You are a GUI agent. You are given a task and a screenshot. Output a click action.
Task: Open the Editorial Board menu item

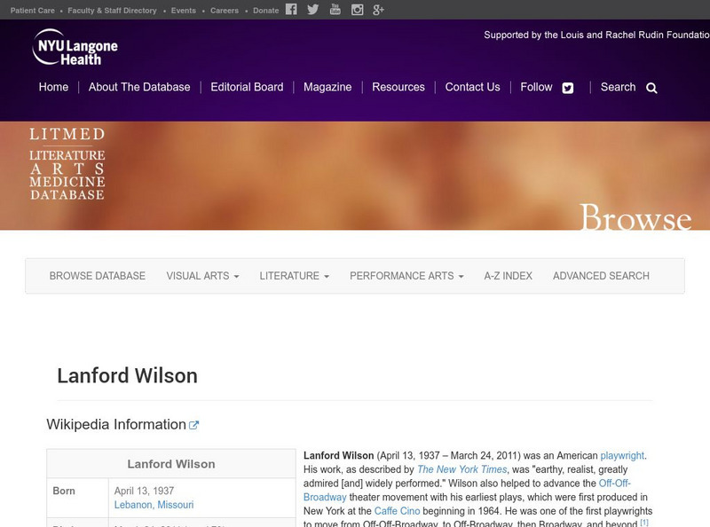coord(246,87)
